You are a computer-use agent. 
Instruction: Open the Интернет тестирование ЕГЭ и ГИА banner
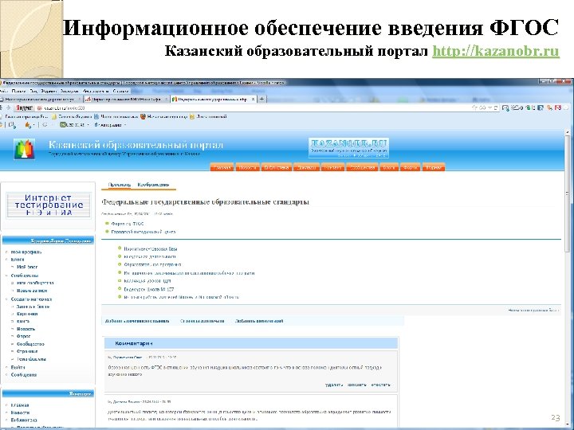49,205
